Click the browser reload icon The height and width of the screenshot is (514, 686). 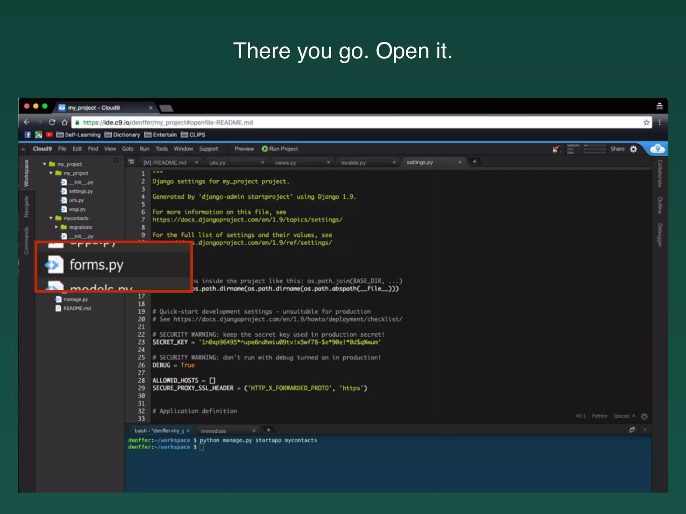[52, 122]
